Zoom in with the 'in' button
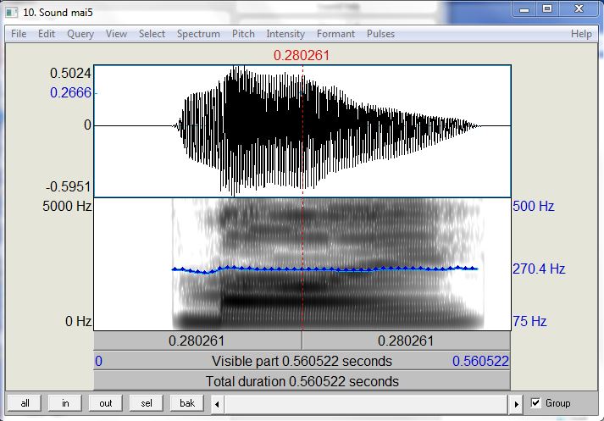The height and width of the screenshot is (421, 604). point(65,403)
